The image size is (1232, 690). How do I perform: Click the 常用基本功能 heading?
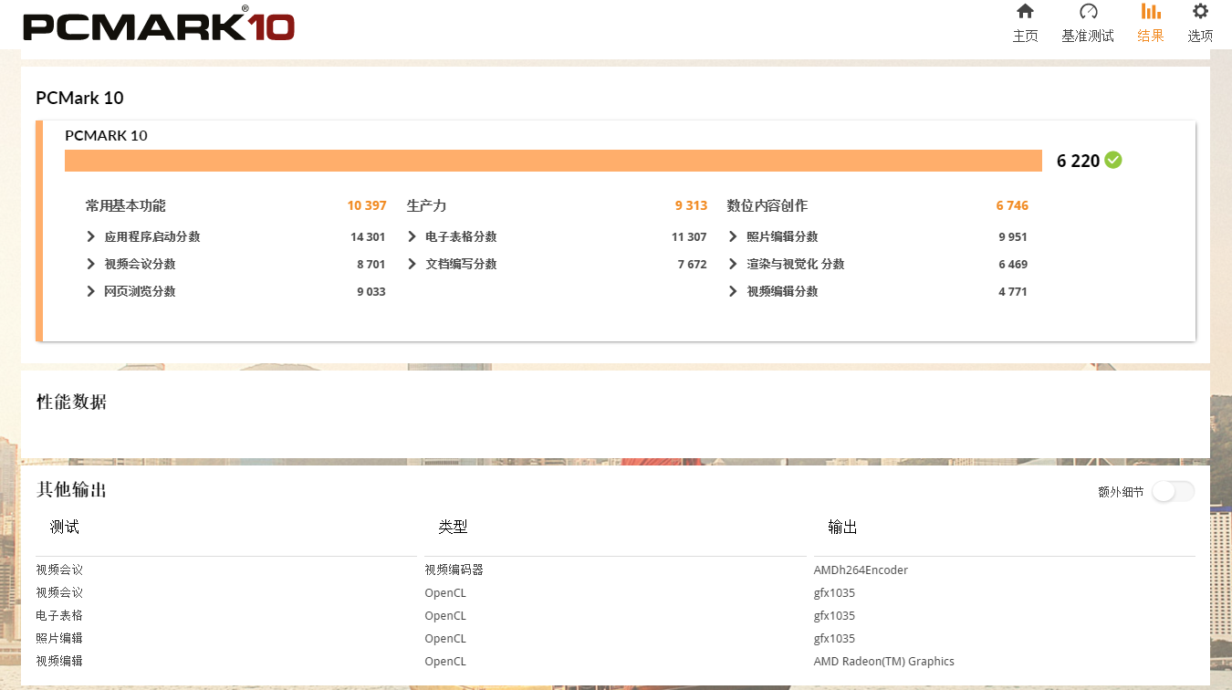pos(126,205)
